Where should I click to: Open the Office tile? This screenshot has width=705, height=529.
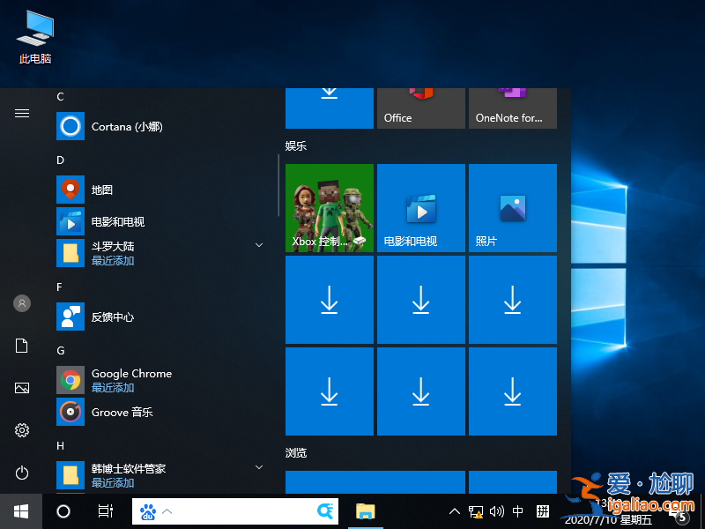click(x=420, y=108)
